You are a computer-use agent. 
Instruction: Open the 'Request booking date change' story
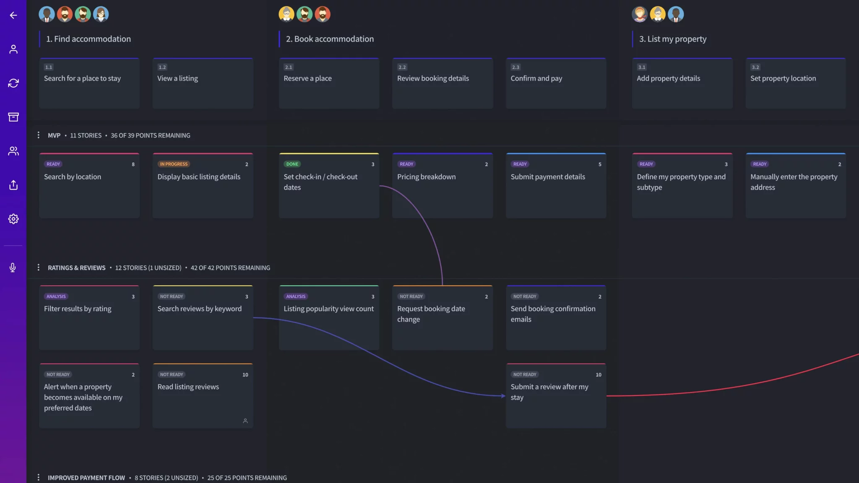[x=443, y=318]
